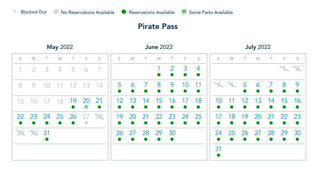Click the green dot under May 31

point(47,139)
